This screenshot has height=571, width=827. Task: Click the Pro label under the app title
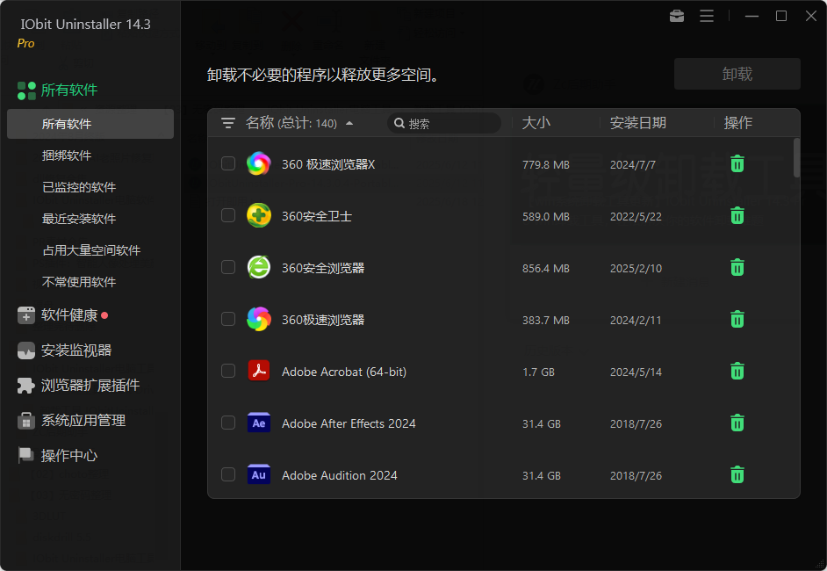pos(25,43)
